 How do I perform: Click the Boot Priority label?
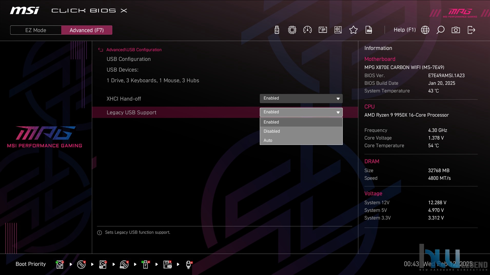(31, 264)
